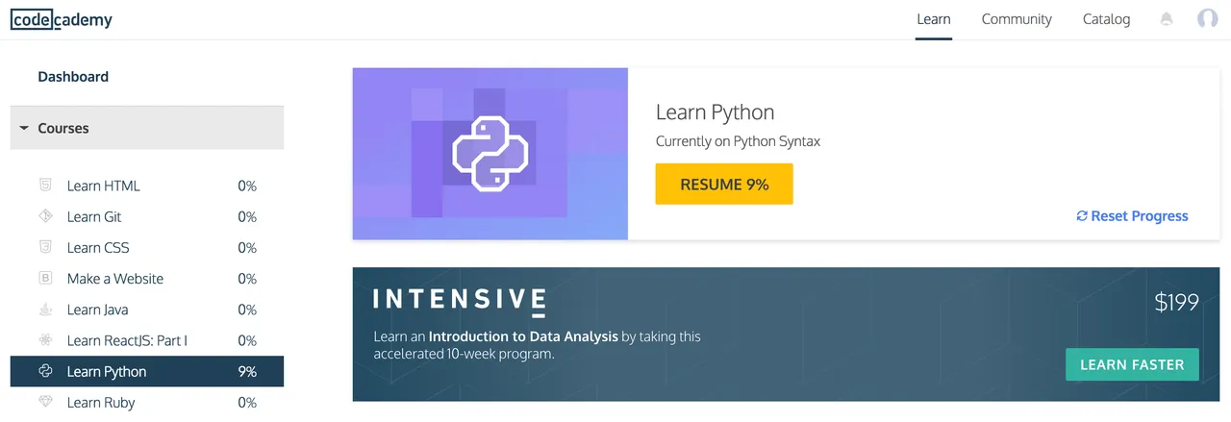1231x422 pixels.
Task: Click the 0% progress for Learn Ruby
Action: pyautogui.click(x=247, y=402)
